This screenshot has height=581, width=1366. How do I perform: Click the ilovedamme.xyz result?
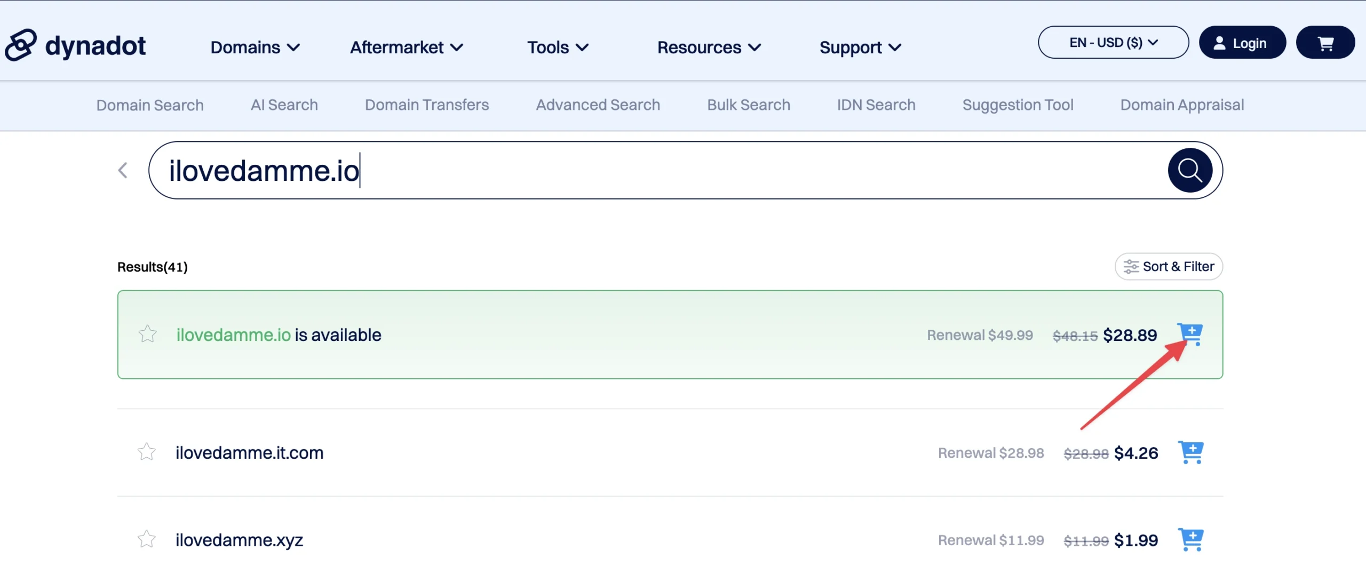[239, 540]
